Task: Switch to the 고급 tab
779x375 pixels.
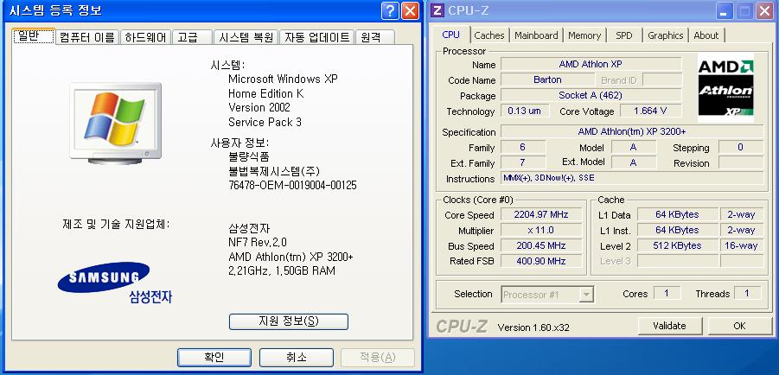Action: point(192,37)
